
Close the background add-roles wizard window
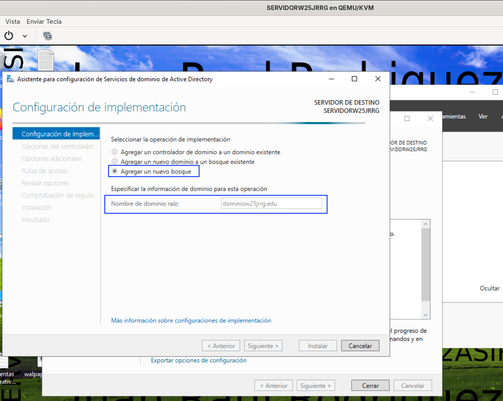(x=431, y=119)
